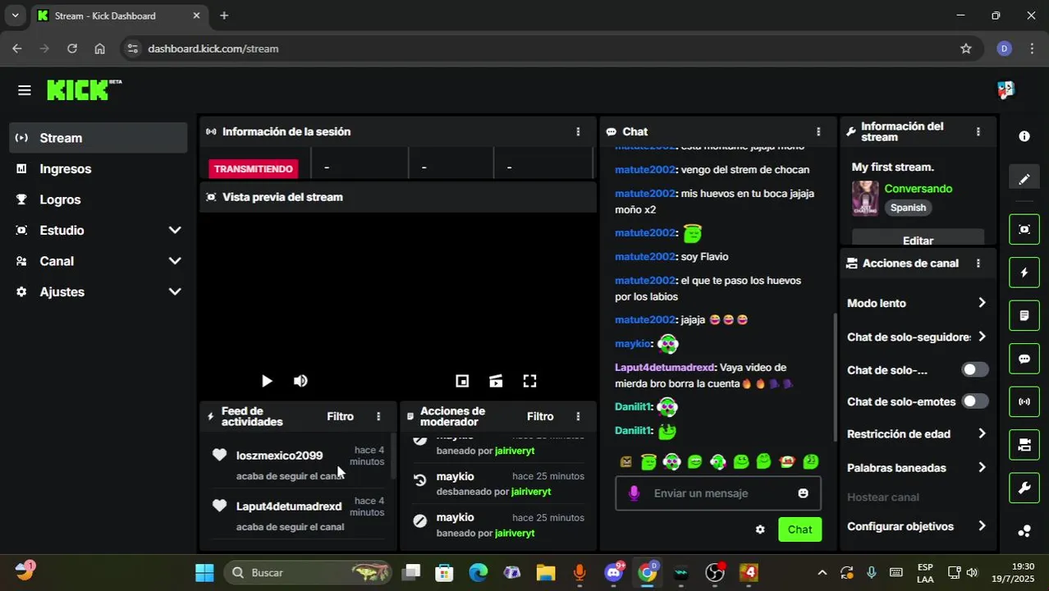Toggle the session info broadcast icon in sidebar
Screen dimensions: 1049x591
(1024, 401)
